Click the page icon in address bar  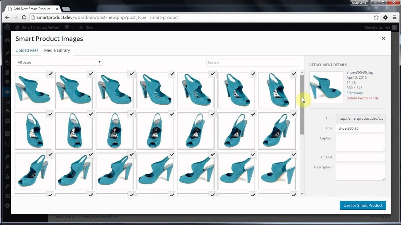(33, 17)
